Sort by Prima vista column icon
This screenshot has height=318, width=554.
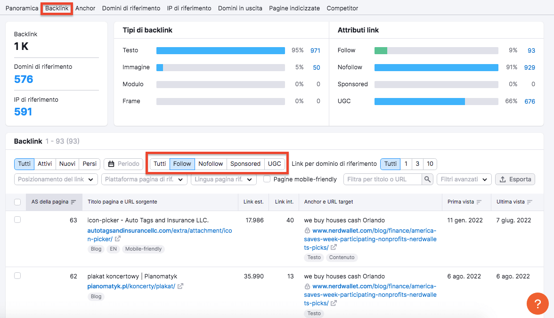point(479,202)
